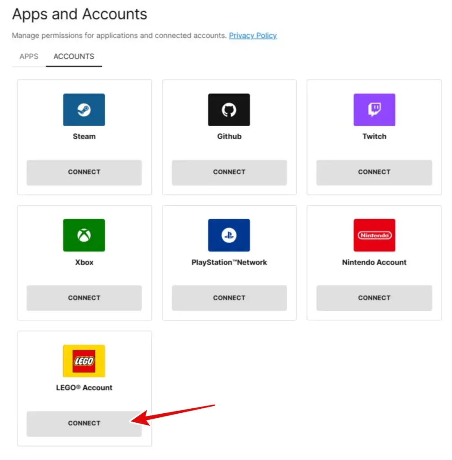Screen dimensions: 452x460
Task: Click the Apps and Accounts heading
Action: click(80, 14)
